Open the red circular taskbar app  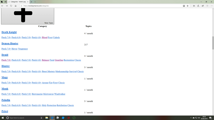click(69, 118)
